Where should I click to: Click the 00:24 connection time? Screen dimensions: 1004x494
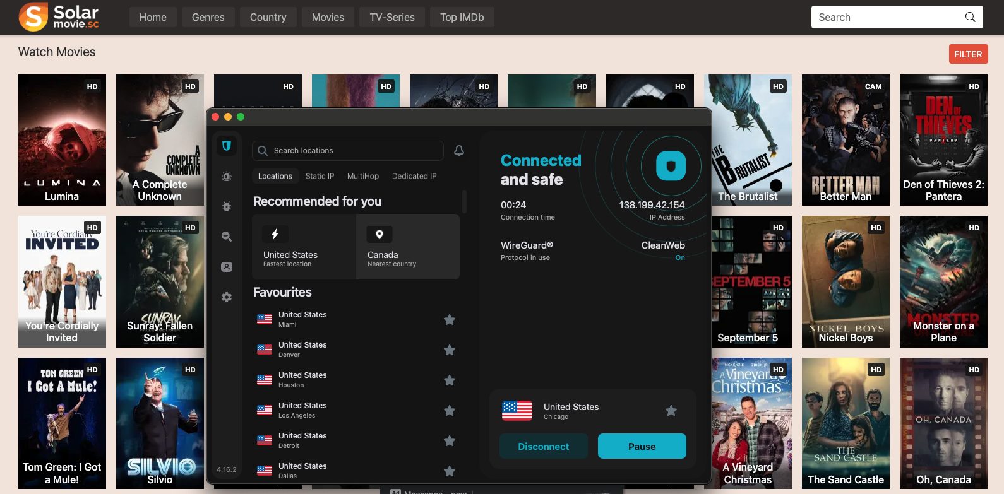[513, 205]
